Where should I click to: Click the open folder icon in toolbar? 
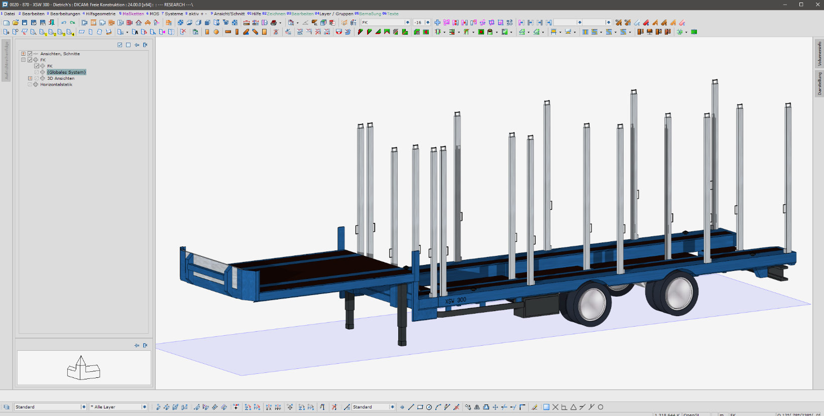16,23
